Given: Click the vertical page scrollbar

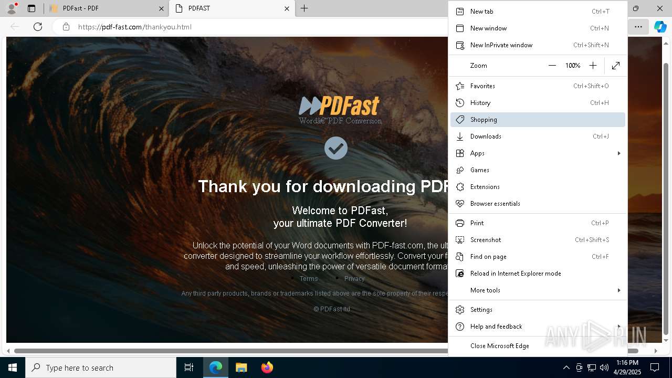Looking at the screenshot, I should 666,199.
